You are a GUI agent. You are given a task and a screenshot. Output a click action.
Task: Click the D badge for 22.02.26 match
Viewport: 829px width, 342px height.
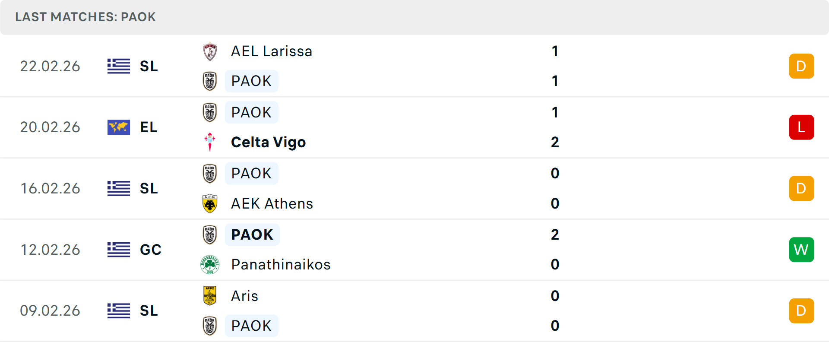[801, 66]
